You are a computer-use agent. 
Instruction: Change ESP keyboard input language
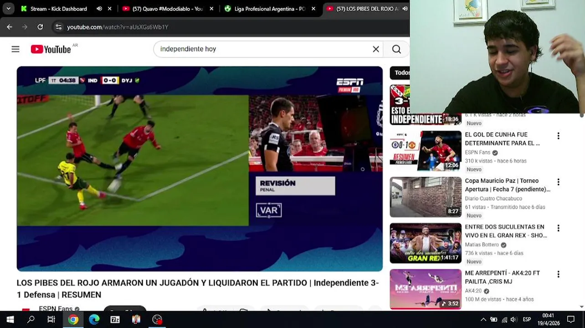pyautogui.click(x=527, y=319)
